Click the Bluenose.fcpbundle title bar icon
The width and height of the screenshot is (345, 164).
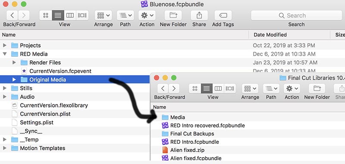pos(144,4)
